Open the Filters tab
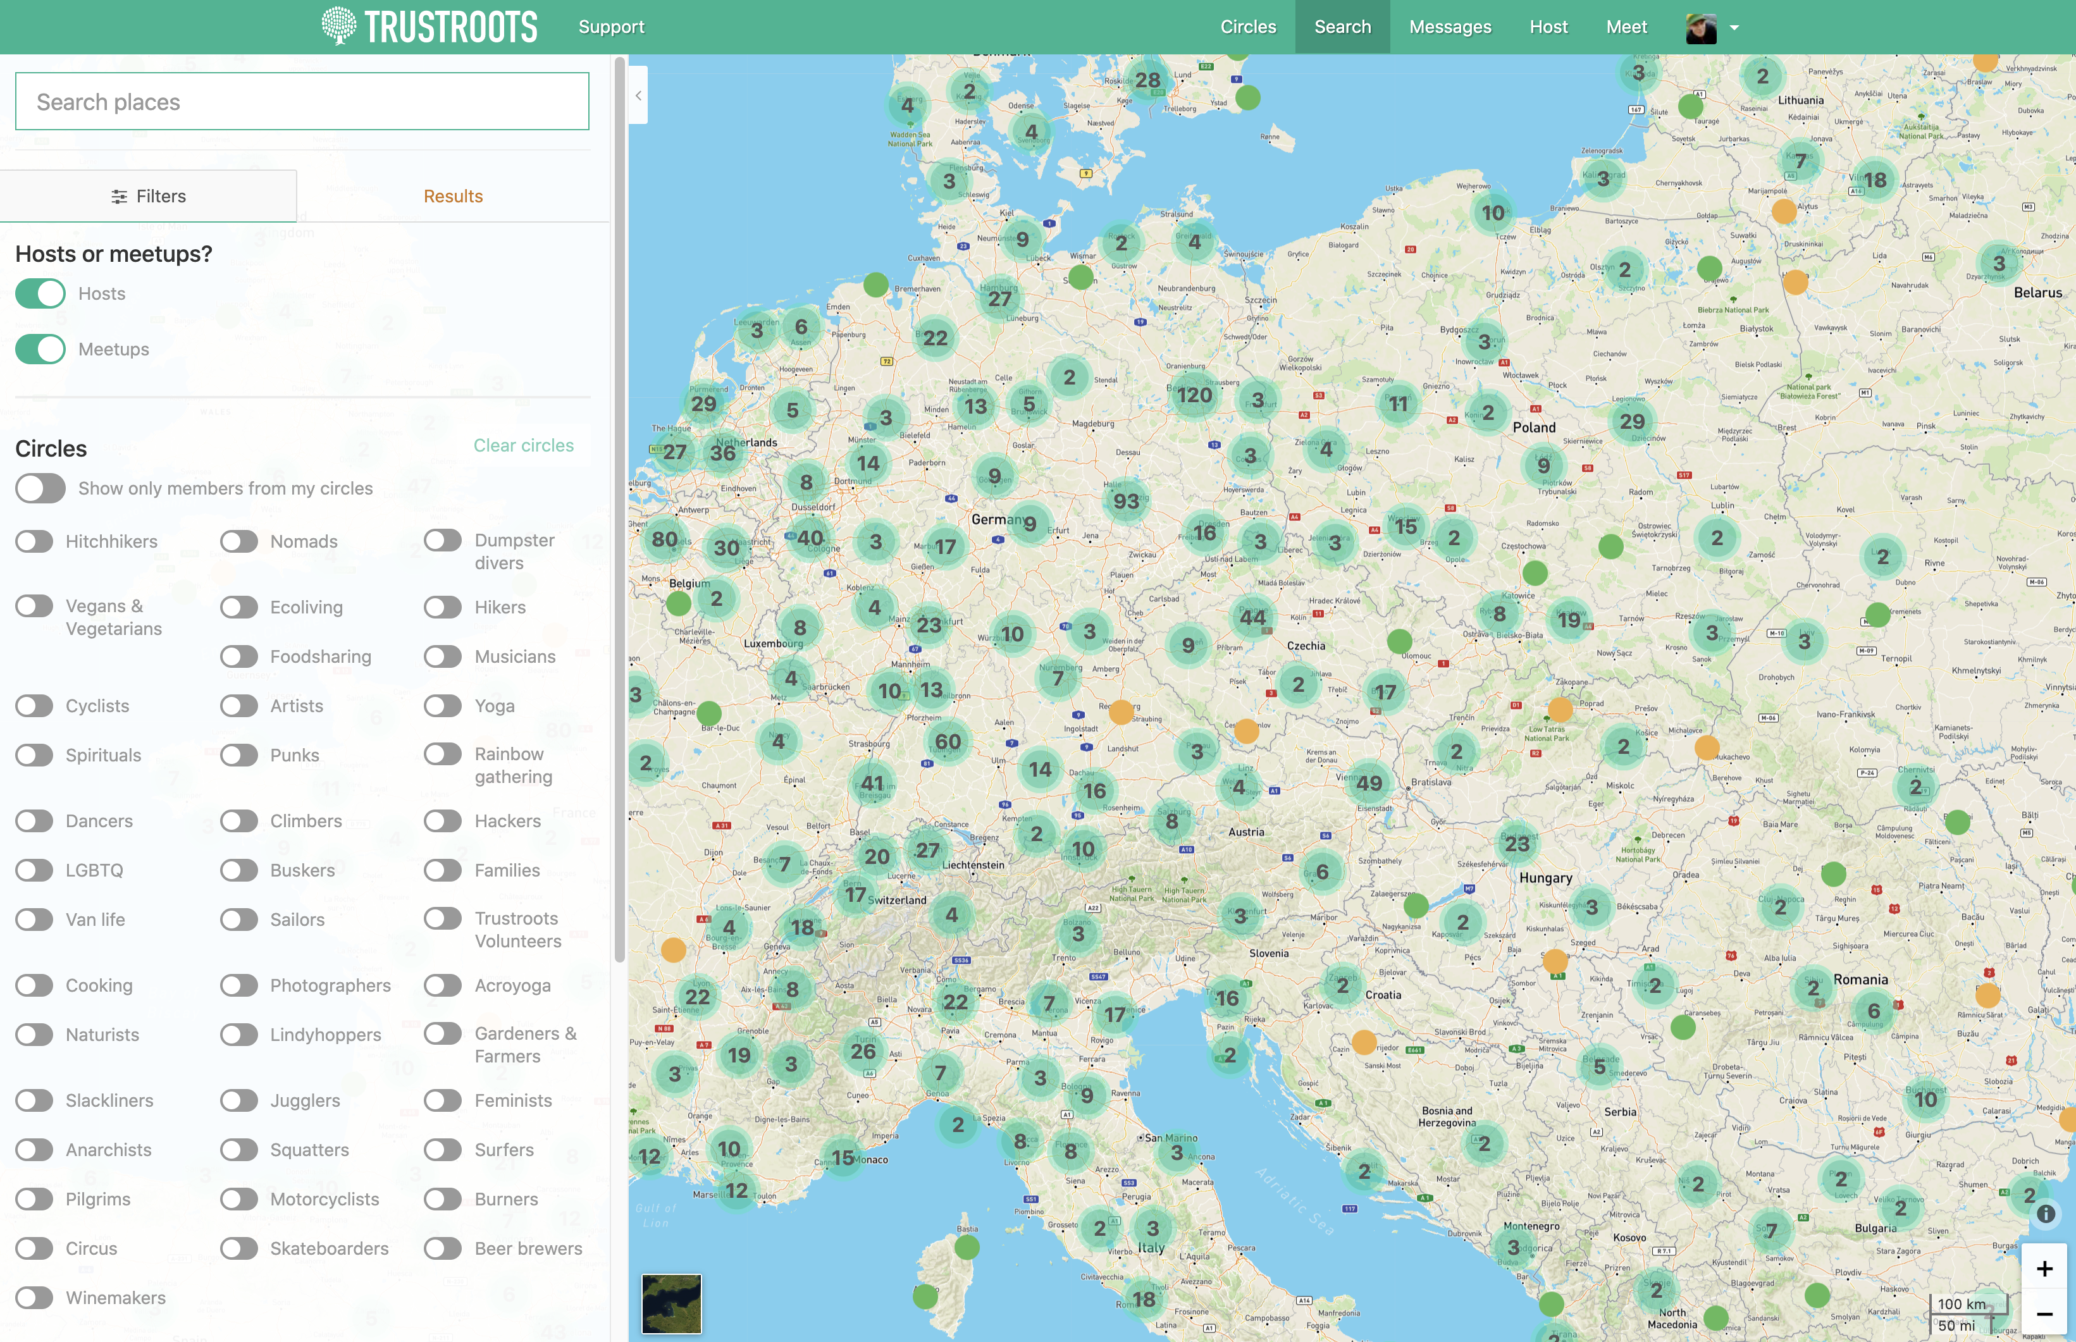Viewport: 2076px width, 1342px height. click(148, 196)
